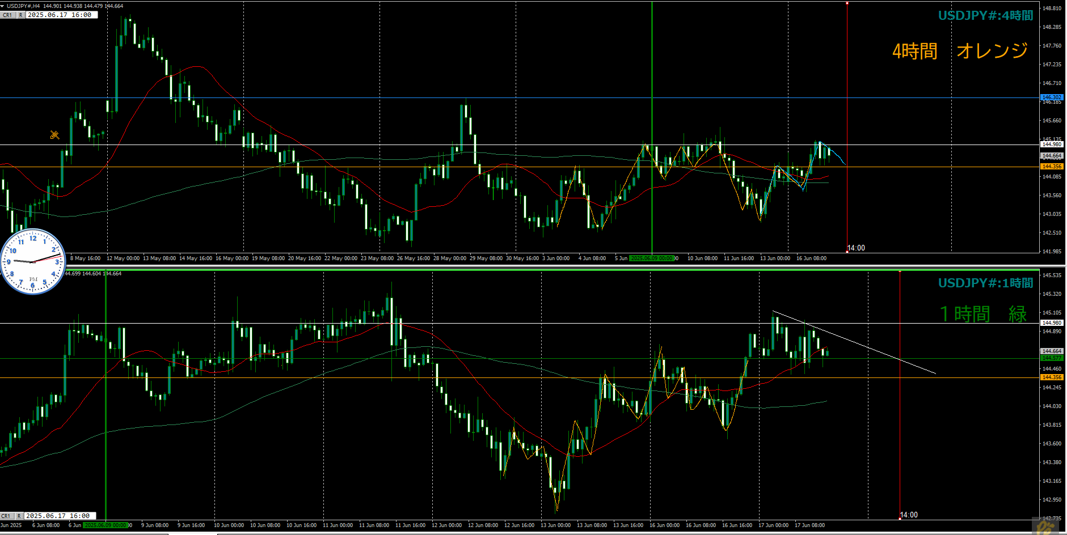1067x535 pixels.
Task: Click the 145.535 price label on the 1-hour axis
Action: pyautogui.click(x=1052, y=275)
